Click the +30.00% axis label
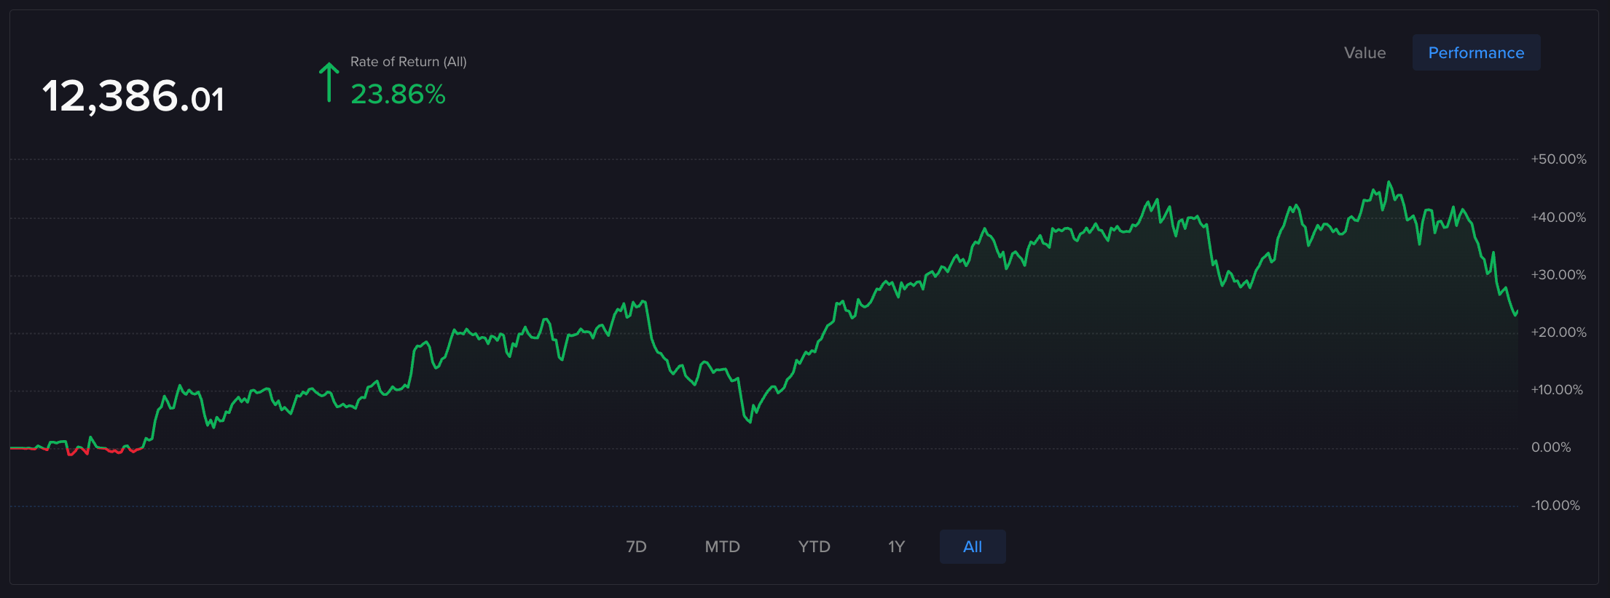 pyautogui.click(x=1558, y=275)
